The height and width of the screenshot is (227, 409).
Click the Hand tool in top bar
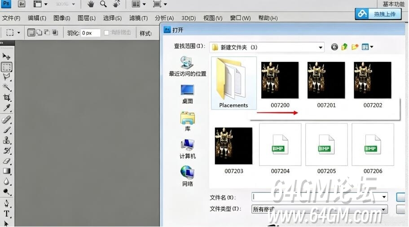pos(91,4)
